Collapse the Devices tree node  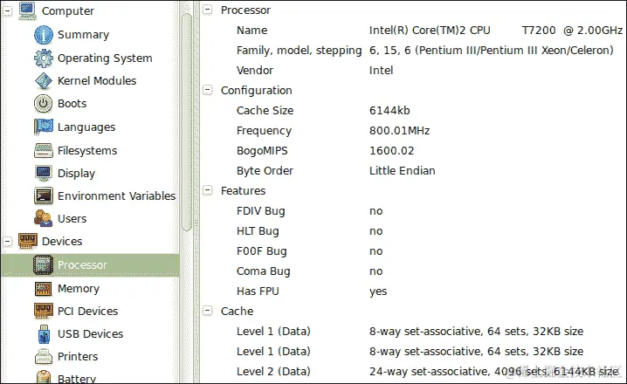pyautogui.click(x=8, y=242)
